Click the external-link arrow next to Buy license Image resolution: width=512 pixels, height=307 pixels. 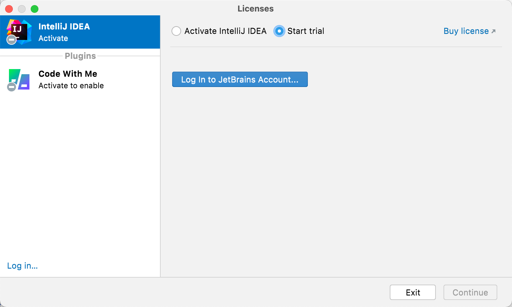tap(493, 31)
